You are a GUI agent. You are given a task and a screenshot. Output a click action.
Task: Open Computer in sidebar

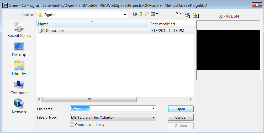tap(19, 87)
